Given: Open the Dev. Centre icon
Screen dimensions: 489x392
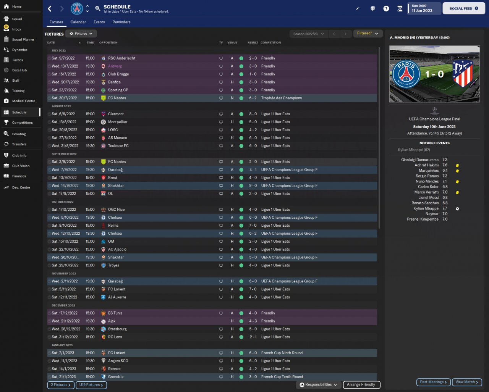Looking at the screenshot, I should pyautogui.click(x=6, y=187).
